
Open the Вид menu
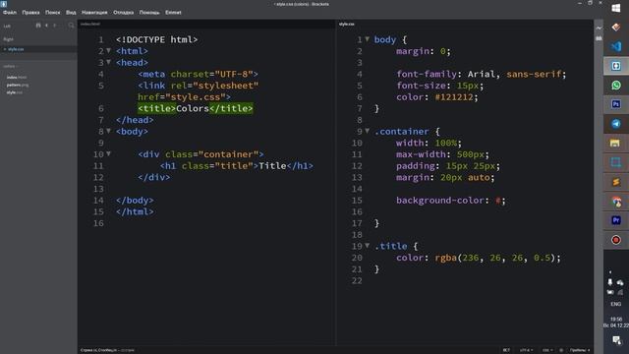point(71,13)
